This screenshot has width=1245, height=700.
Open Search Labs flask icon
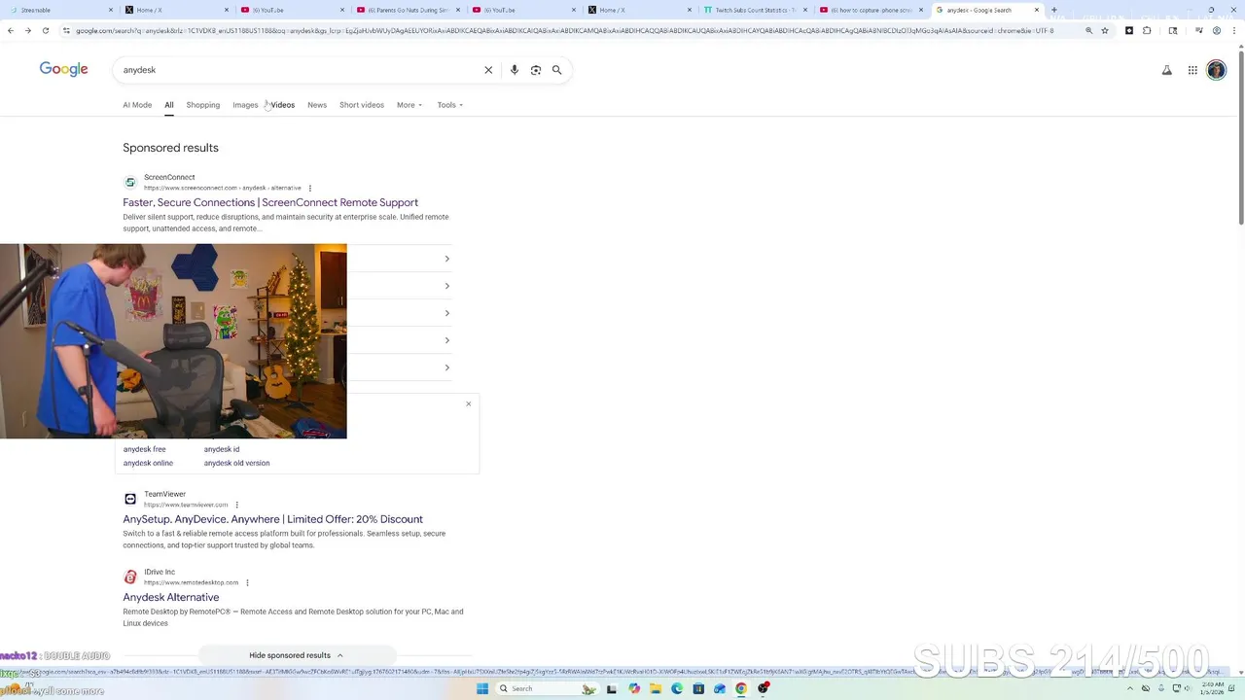coord(1167,70)
